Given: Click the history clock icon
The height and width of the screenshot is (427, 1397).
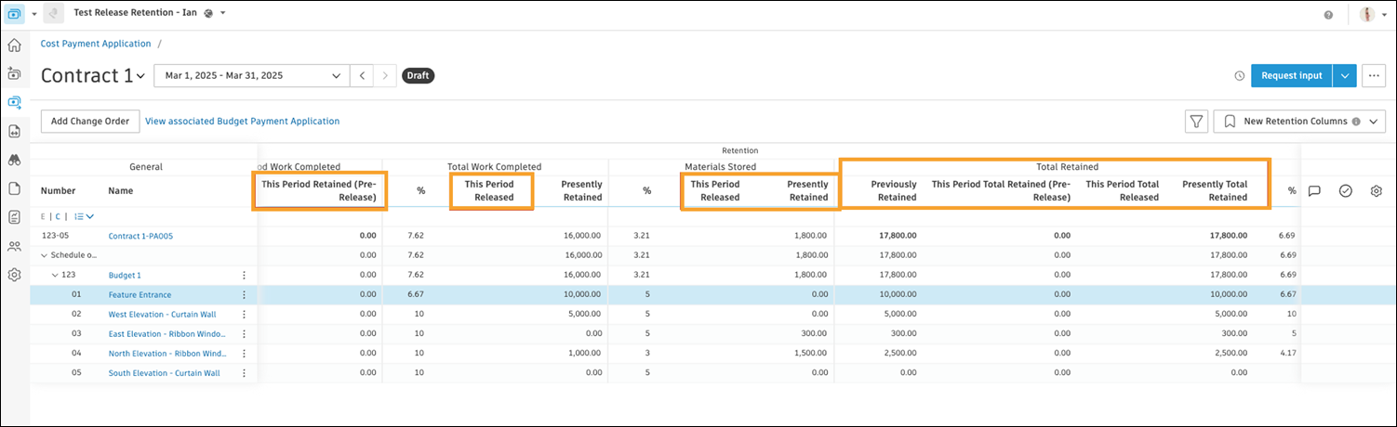Looking at the screenshot, I should point(1239,76).
